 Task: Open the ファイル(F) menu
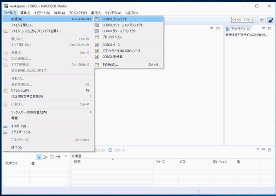pos(10,13)
